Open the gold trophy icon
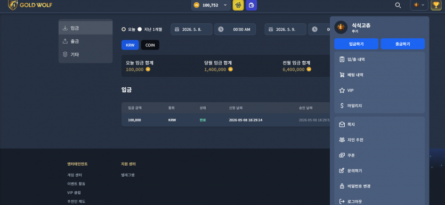445x205 pixels. click(435, 5)
